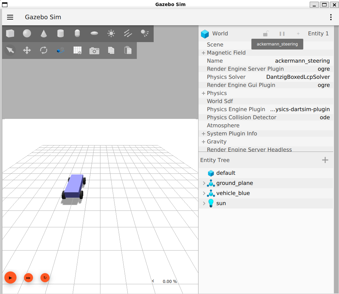Insert a cylinder shape
The width and height of the screenshot is (339, 294).
60,33
